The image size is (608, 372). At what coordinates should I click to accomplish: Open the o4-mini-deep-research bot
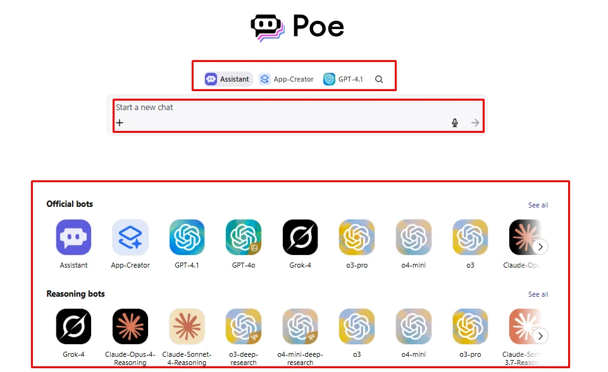point(300,326)
